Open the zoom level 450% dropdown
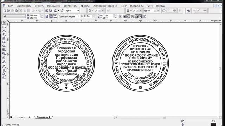225x126 pixels. point(78,11)
